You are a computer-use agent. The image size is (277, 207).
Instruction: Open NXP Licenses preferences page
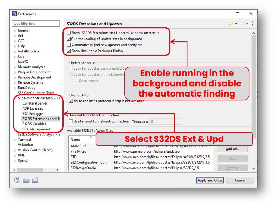[33, 108]
